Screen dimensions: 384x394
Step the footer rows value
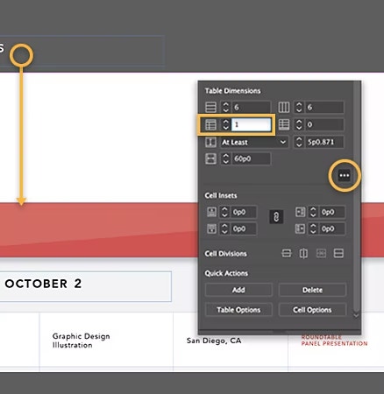pos(299,124)
